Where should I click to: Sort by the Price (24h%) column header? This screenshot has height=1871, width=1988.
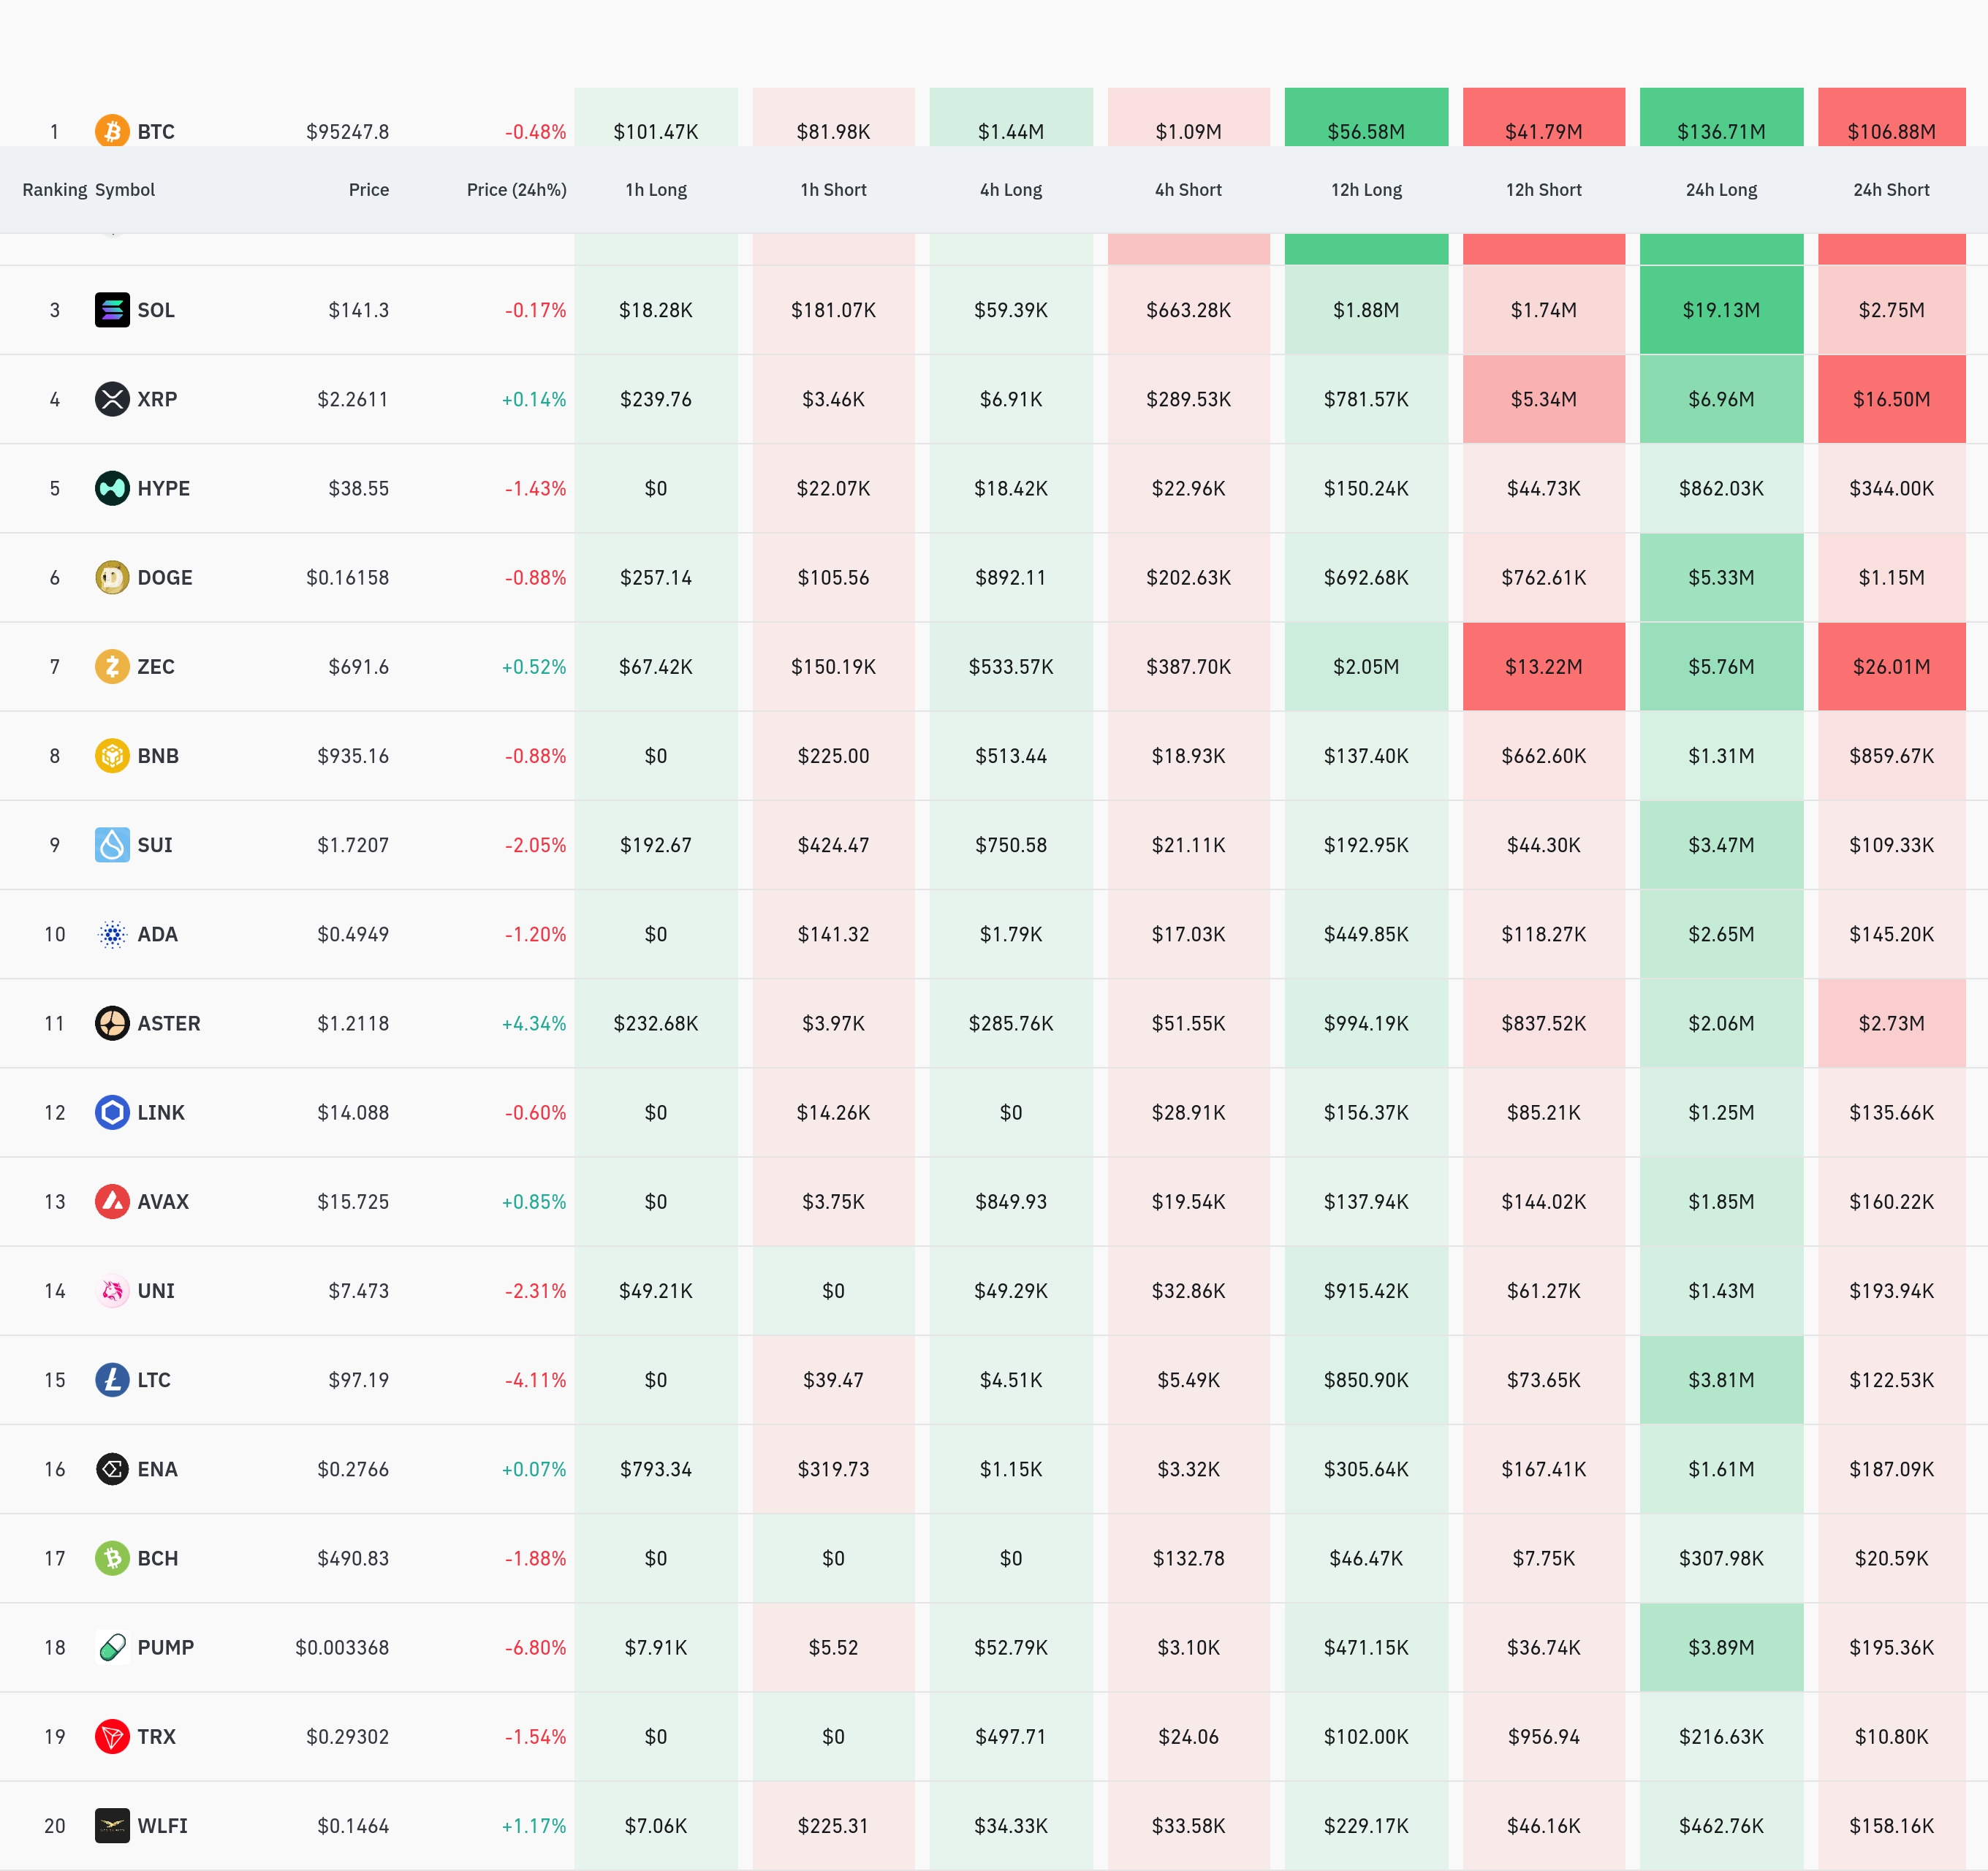coord(516,190)
